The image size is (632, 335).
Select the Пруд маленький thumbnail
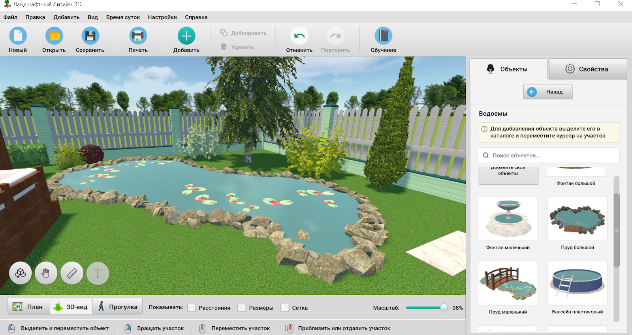pyautogui.click(x=508, y=283)
